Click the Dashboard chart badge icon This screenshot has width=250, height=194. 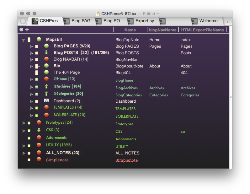click(x=46, y=100)
